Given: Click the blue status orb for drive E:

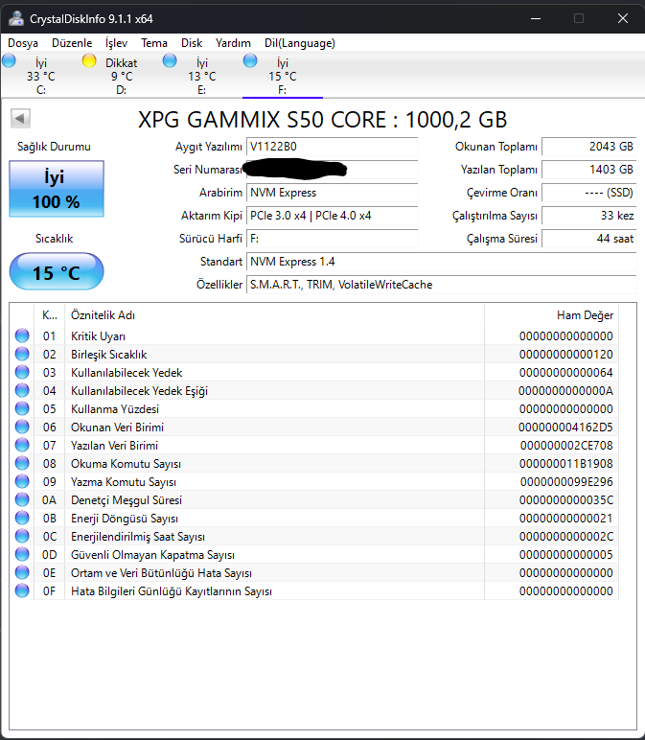Looking at the screenshot, I should pos(170,61).
